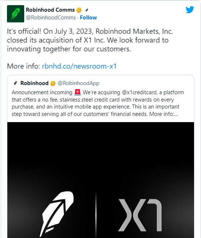Screen dimensions: 201x238
Task: Open the black Robinhood X1 promotional image
Action: point(100,180)
